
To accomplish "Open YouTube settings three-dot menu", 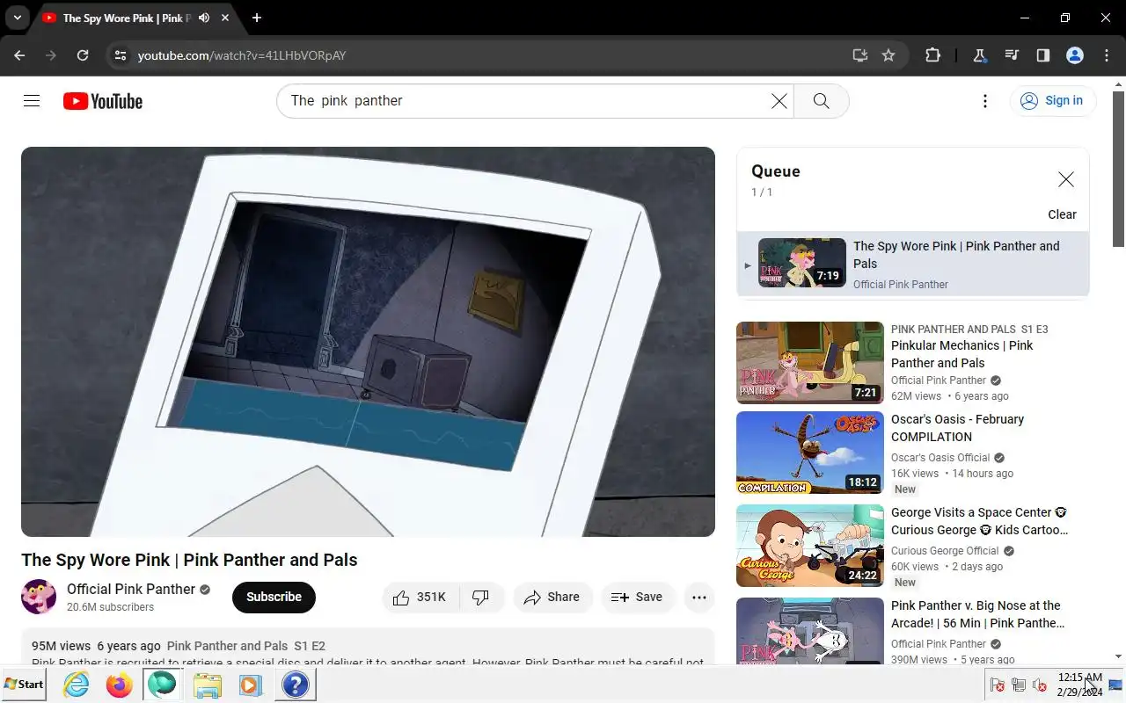I will coord(985,101).
